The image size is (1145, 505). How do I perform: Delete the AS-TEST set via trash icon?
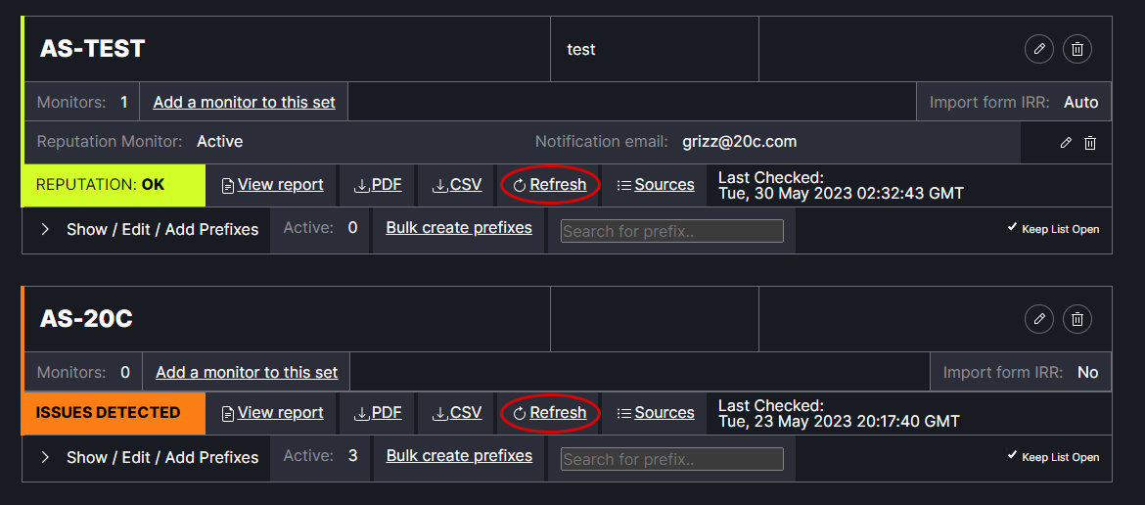point(1077,49)
